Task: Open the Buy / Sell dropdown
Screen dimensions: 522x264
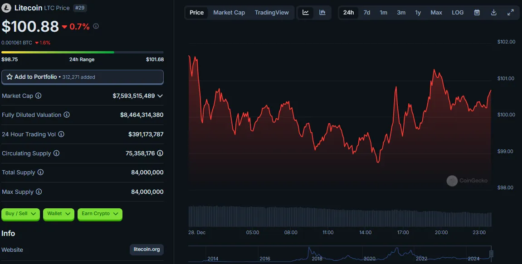Action: [21, 214]
